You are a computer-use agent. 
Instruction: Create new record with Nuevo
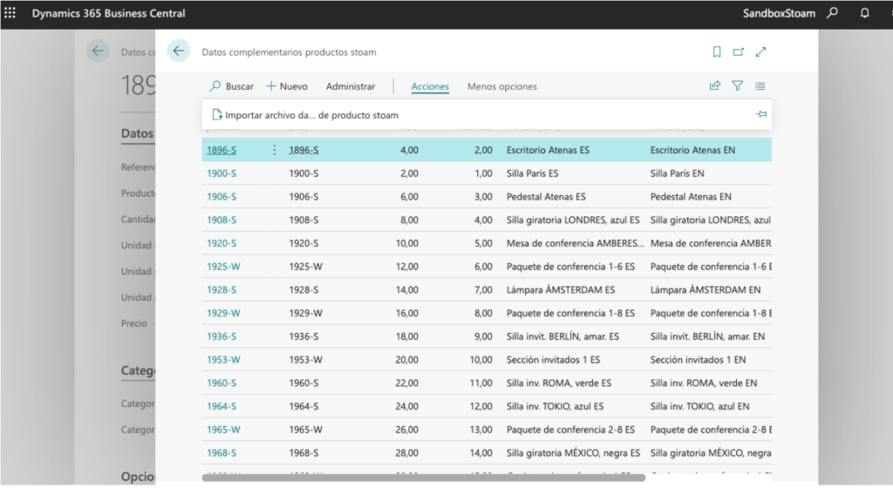[x=286, y=86]
